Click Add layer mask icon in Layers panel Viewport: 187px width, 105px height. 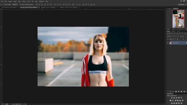pos(176,92)
